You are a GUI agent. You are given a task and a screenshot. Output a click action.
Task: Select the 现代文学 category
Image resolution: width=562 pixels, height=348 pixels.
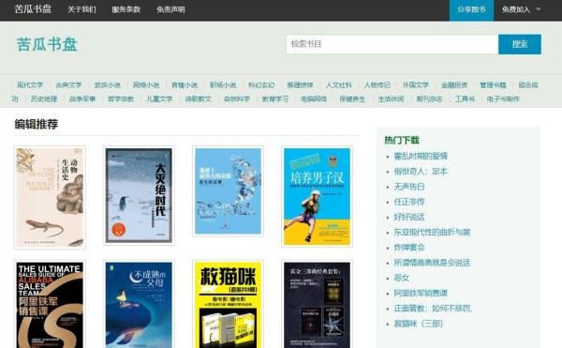30,85
